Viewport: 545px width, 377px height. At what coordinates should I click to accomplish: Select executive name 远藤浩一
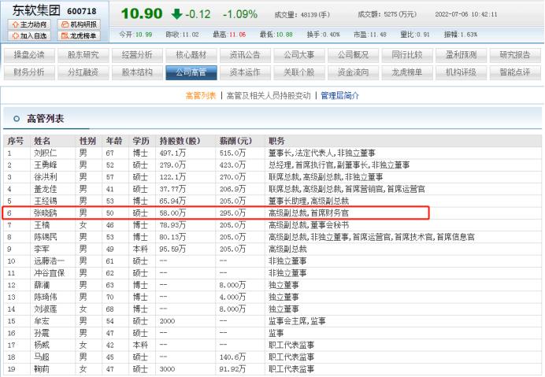(50, 261)
